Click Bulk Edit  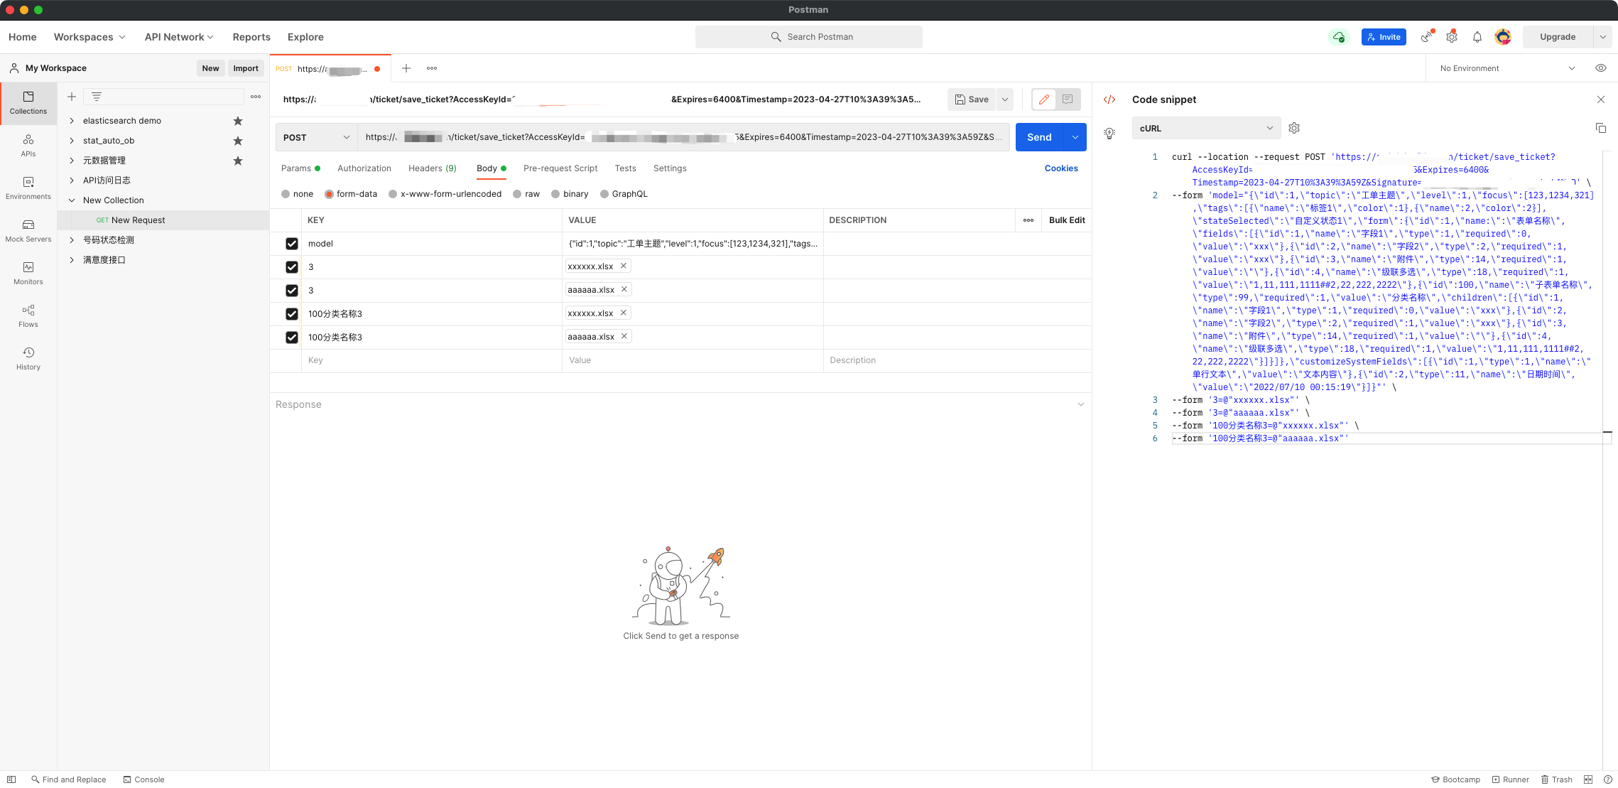[x=1067, y=220]
